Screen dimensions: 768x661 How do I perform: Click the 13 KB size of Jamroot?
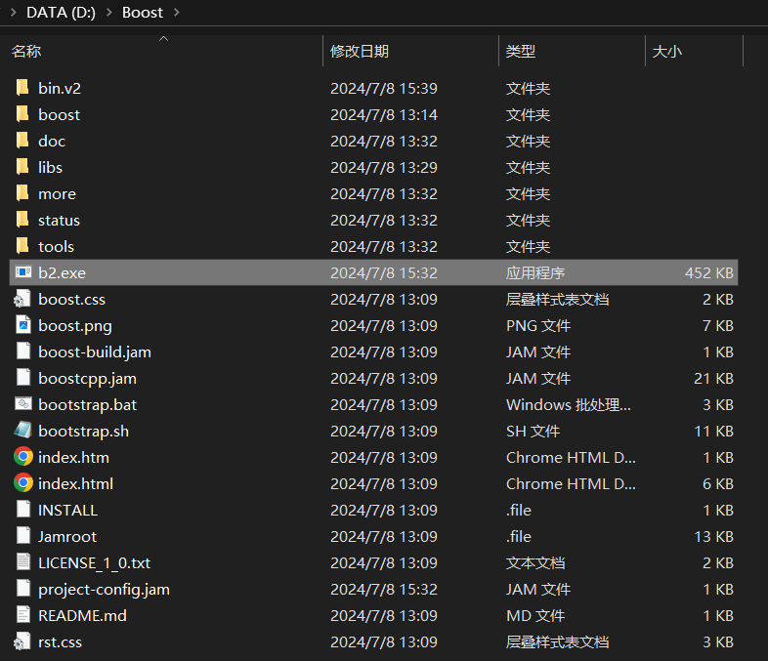click(713, 537)
